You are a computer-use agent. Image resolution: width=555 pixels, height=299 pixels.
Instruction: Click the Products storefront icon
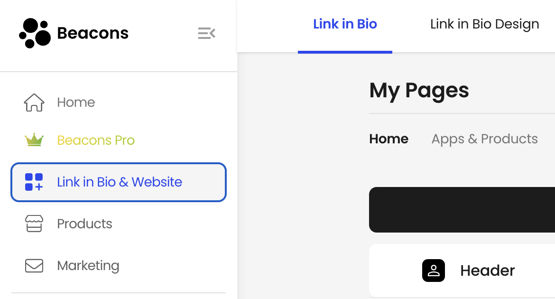(34, 224)
